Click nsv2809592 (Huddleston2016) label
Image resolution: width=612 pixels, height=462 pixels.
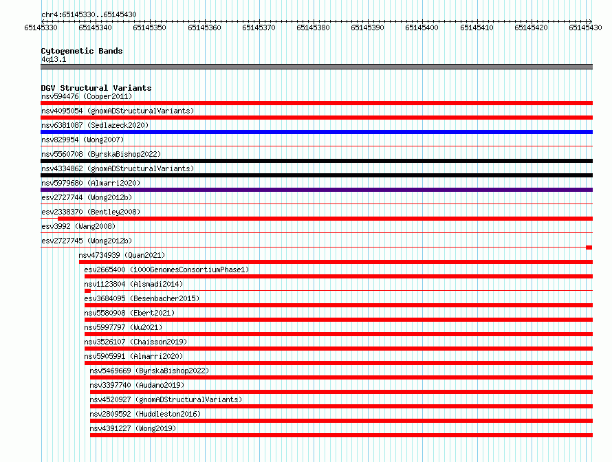point(145,414)
